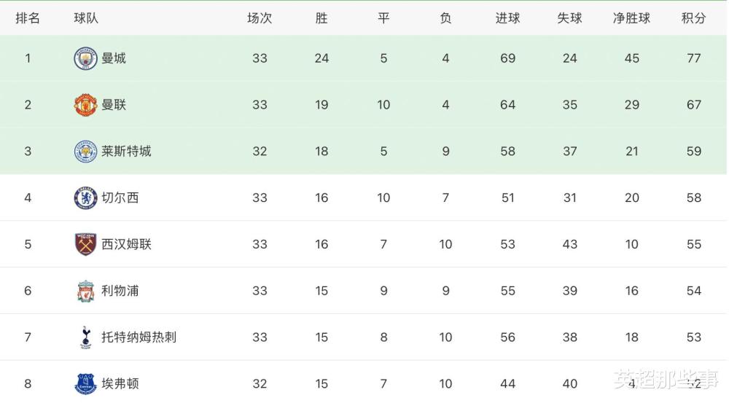Open the Everton club crest

[x=85, y=384]
